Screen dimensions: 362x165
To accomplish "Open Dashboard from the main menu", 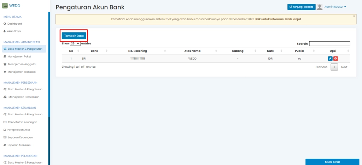I will point(15,24).
